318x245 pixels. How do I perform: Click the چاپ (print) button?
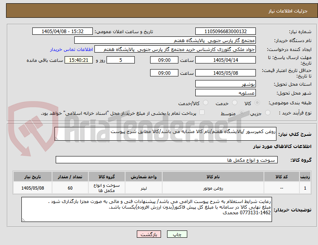(177, 234)
